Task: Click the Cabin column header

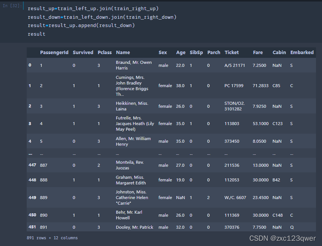Action: 279,53
